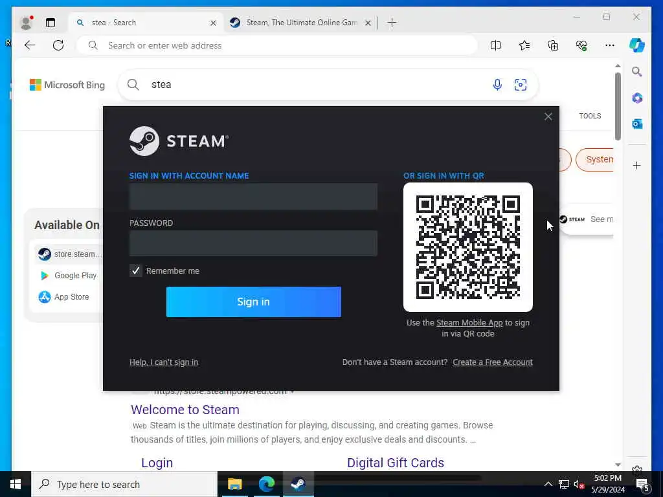Open the Steam app on the taskbar
663x497 pixels.
298,484
